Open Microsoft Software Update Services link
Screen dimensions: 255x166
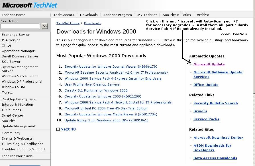pos(218,74)
